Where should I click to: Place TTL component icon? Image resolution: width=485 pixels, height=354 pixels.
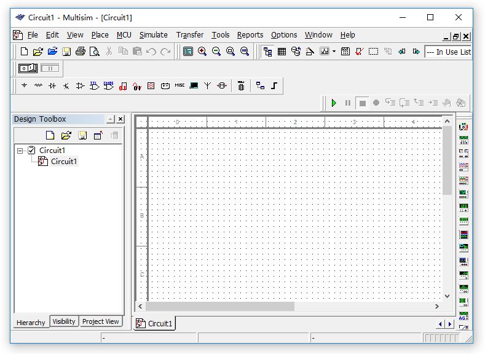(x=94, y=85)
